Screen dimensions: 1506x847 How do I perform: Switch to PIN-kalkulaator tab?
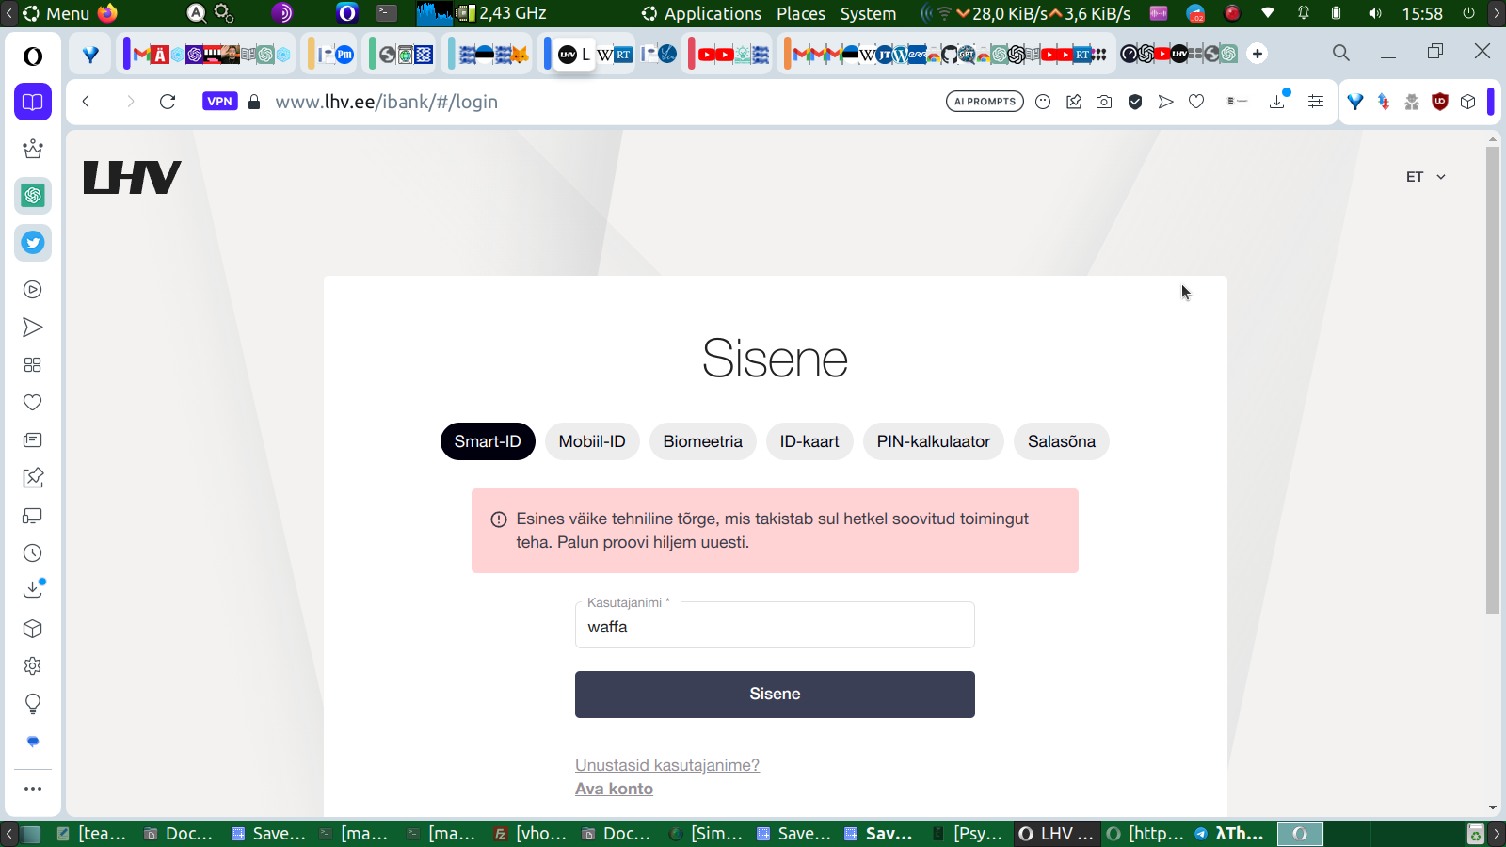[x=934, y=441]
